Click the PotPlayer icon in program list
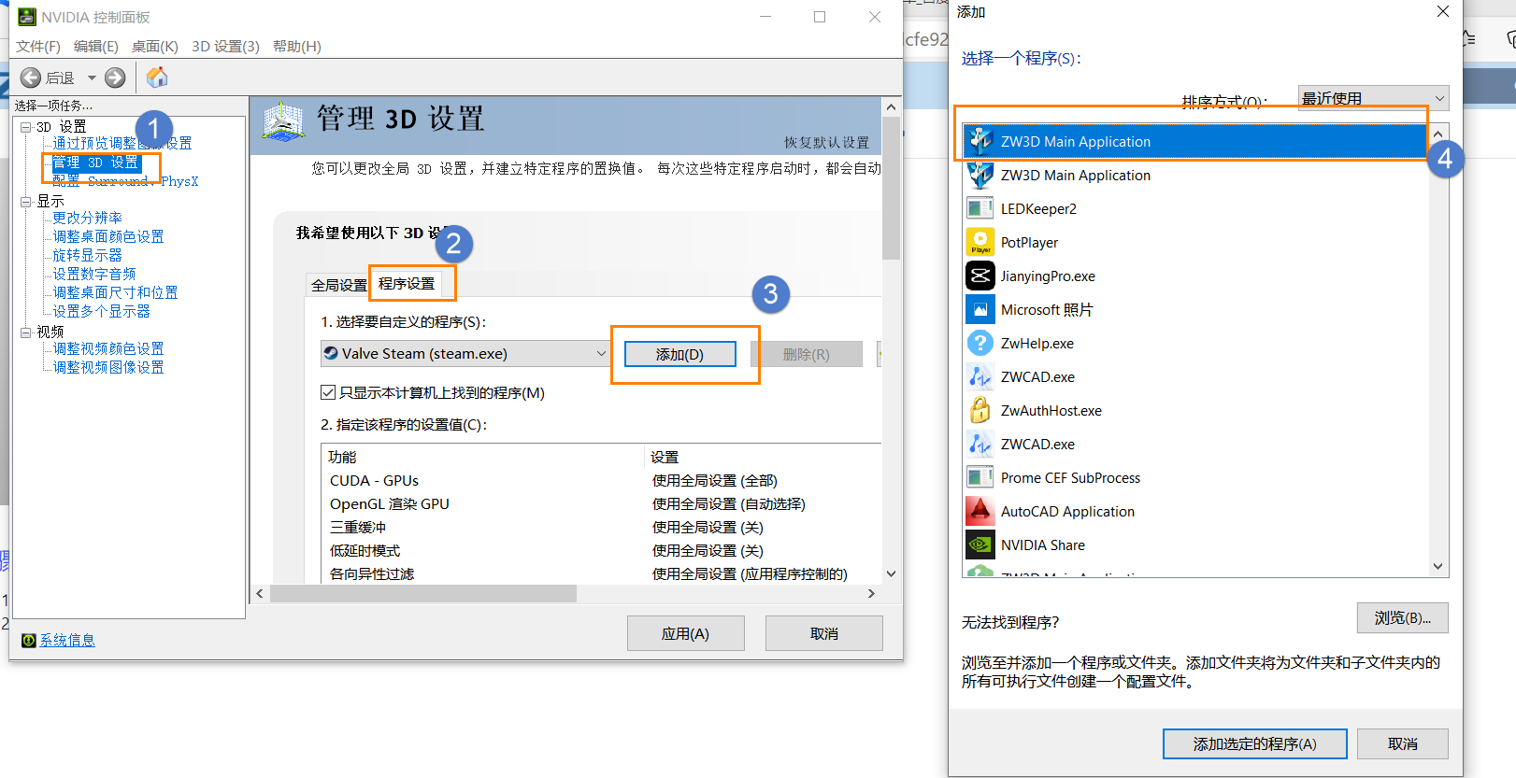1516x778 pixels. (980, 242)
